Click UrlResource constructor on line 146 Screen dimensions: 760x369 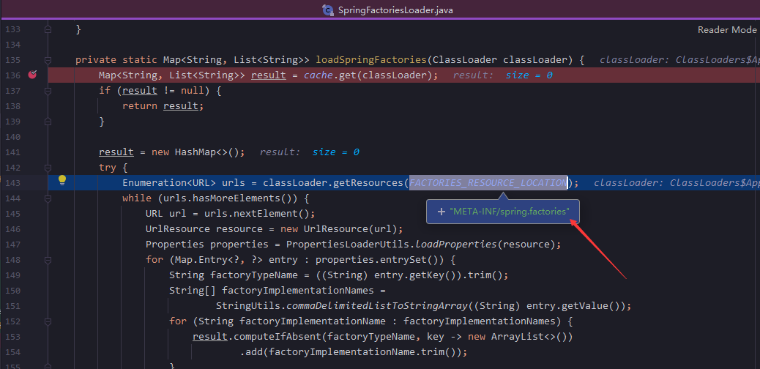[336, 229]
